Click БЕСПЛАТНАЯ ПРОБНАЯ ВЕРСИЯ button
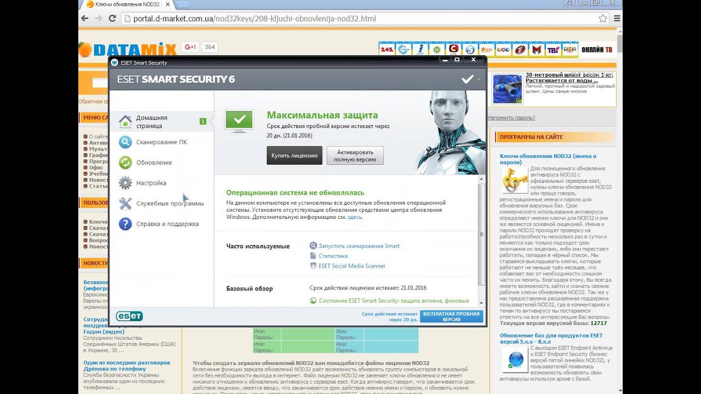The image size is (701, 394). [x=452, y=316]
